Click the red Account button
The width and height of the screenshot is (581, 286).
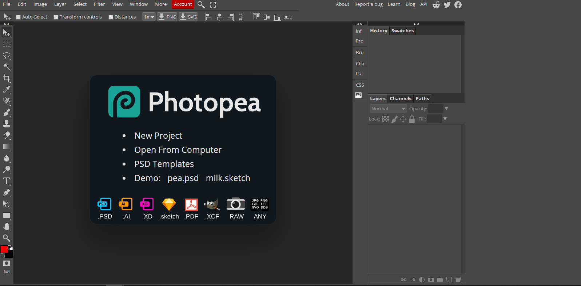[183, 4]
